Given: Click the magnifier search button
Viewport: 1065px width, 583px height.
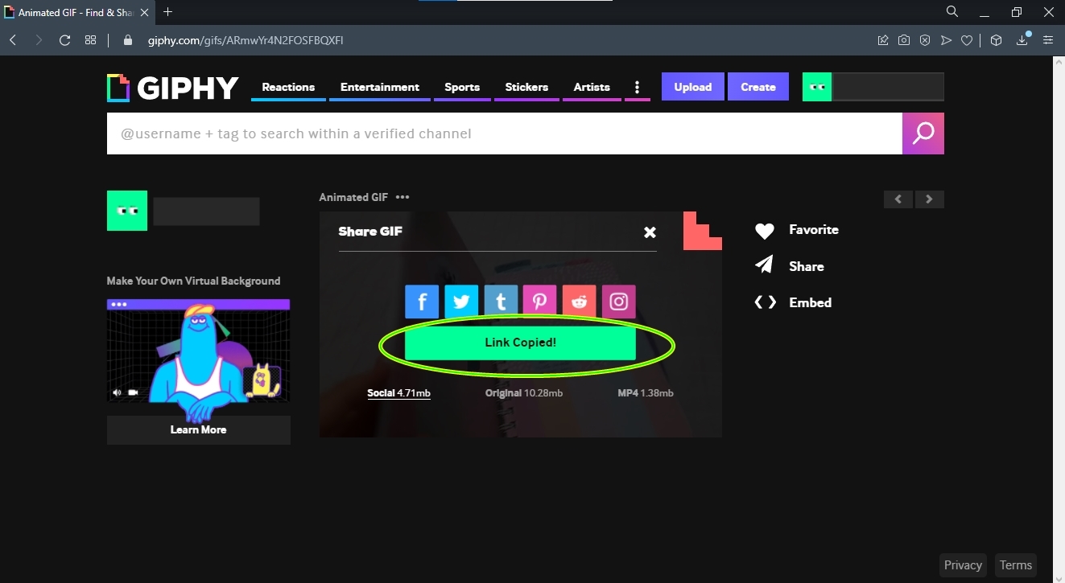Looking at the screenshot, I should (x=923, y=133).
